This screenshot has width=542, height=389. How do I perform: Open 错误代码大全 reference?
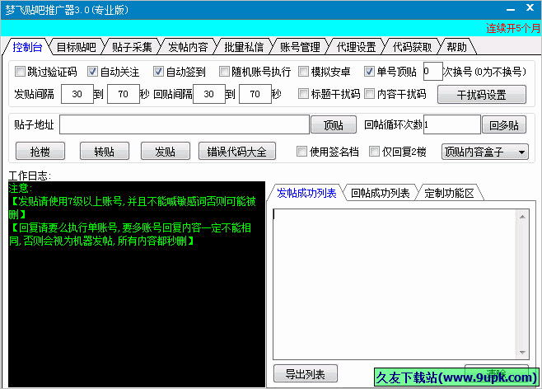[x=236, y=151]
